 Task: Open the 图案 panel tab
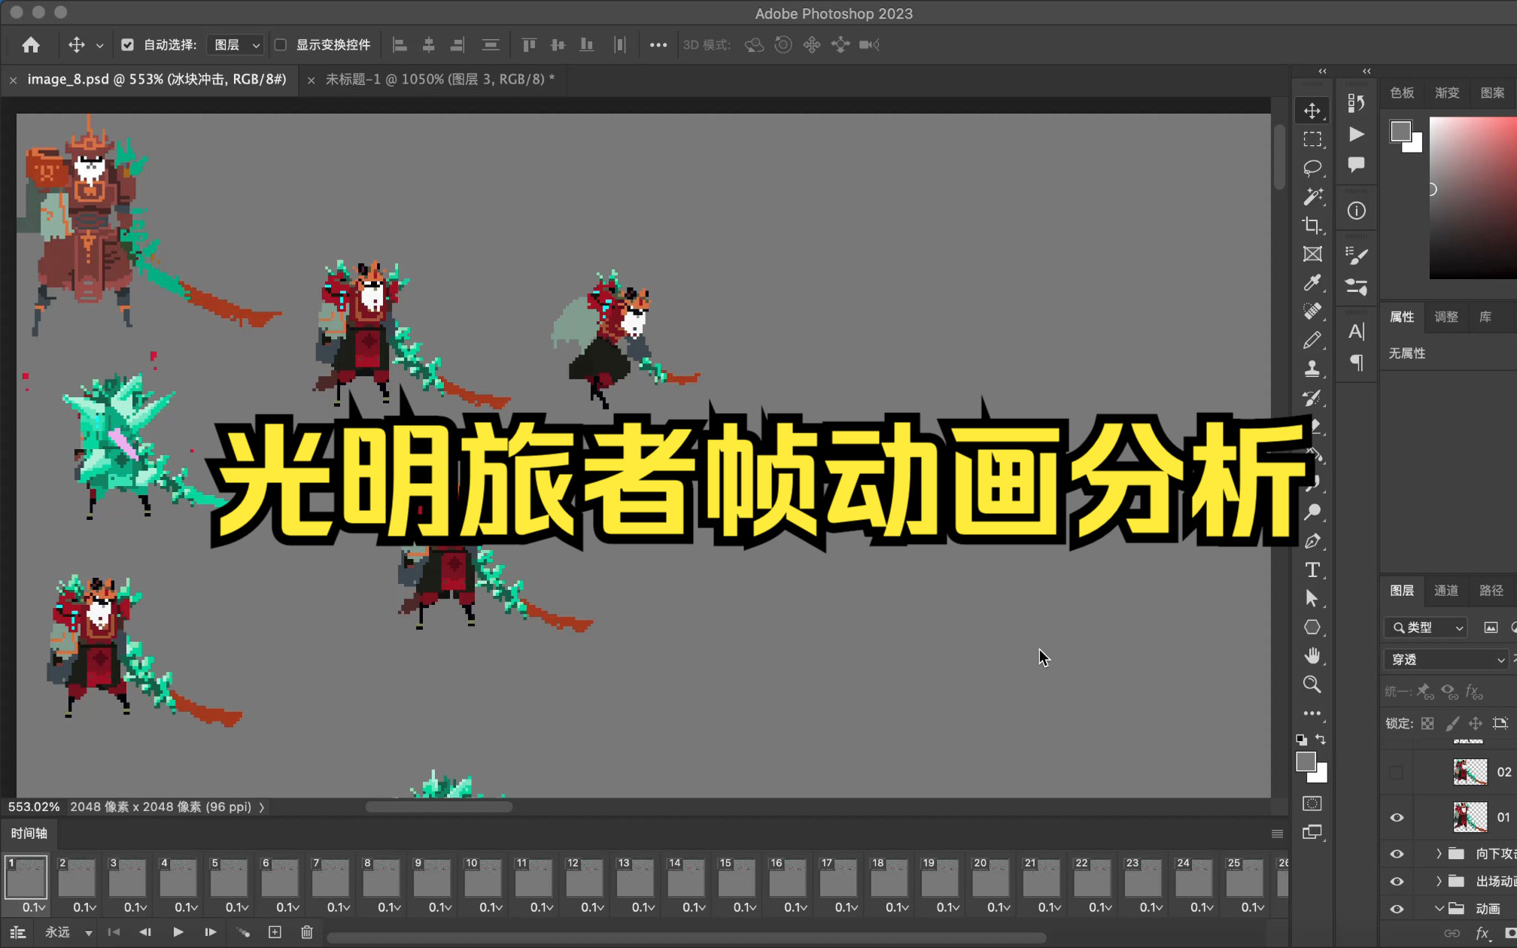coord(1492,93)
